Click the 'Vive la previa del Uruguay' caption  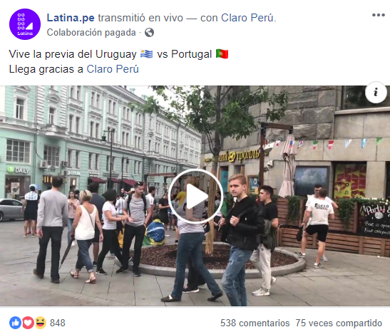click(73, 54)
